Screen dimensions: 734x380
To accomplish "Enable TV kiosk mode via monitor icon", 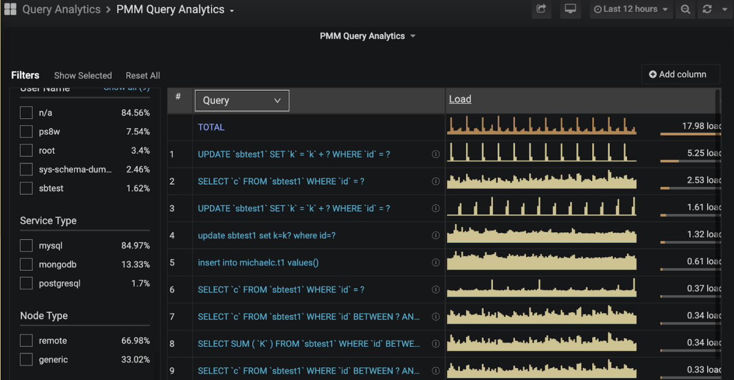I will point(570,9).
